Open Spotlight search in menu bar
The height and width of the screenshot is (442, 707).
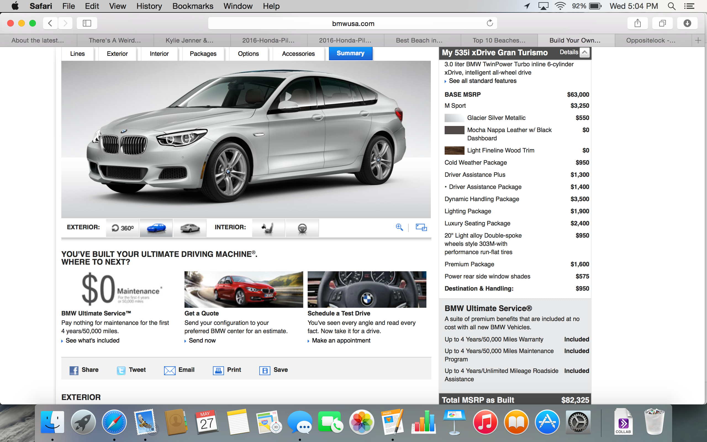[671, 6]
